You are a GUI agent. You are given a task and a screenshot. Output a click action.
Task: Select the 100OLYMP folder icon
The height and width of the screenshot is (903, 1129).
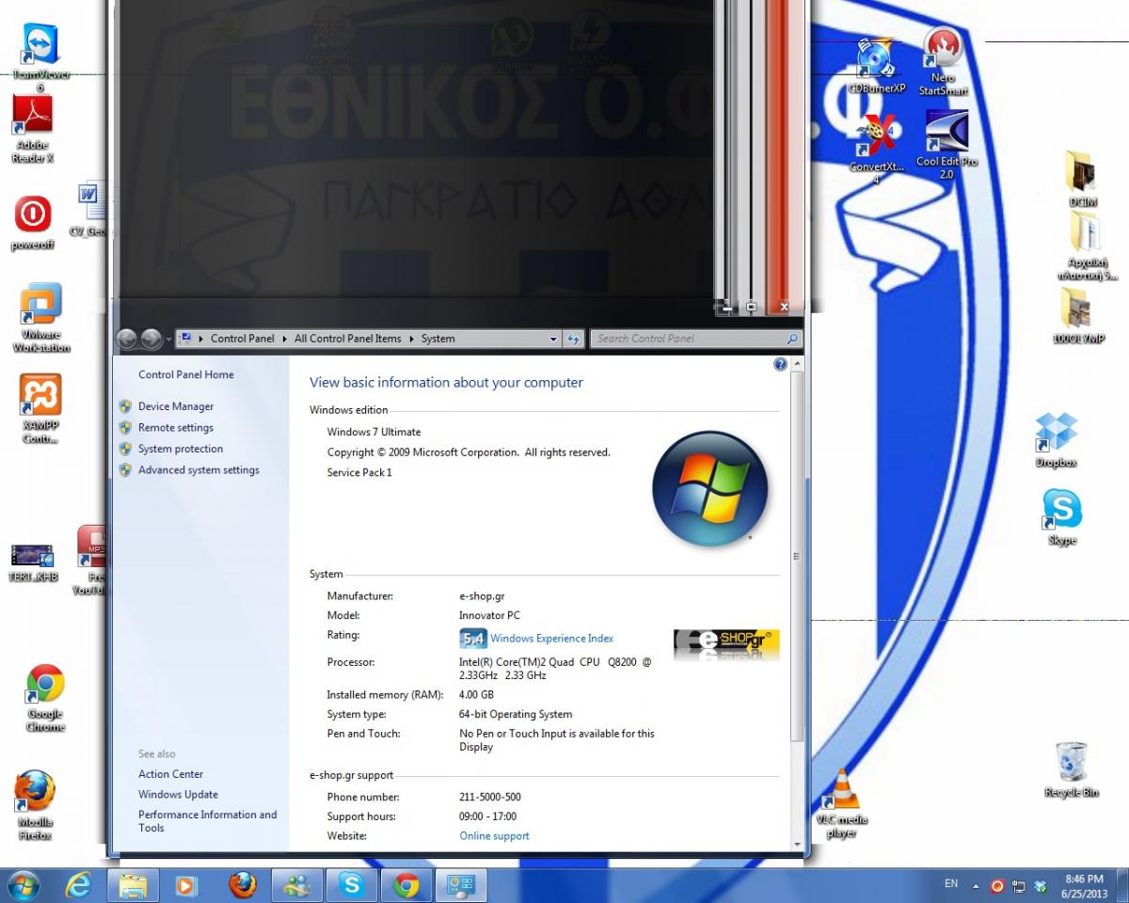pyautogui.click(x=1078, y=315)
